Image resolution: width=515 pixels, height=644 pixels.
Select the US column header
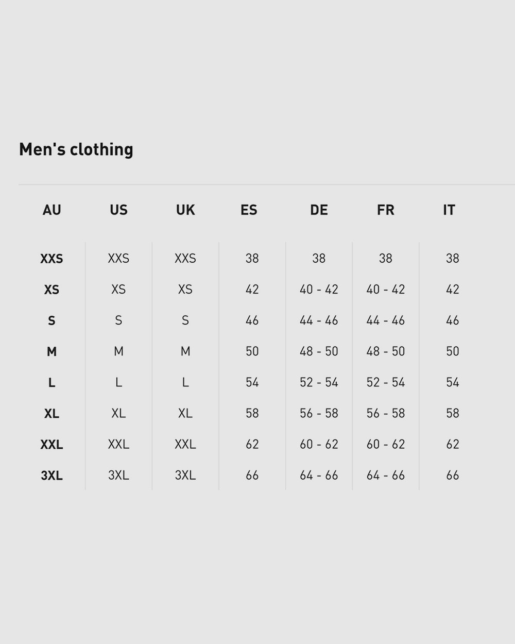pyautogui.click(x=118, y=210)
